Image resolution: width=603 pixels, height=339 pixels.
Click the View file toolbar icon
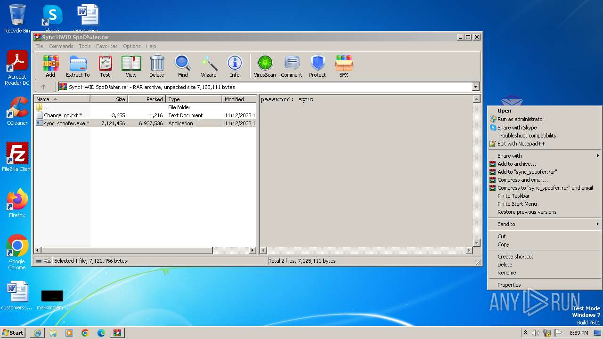tap(131, 66)
